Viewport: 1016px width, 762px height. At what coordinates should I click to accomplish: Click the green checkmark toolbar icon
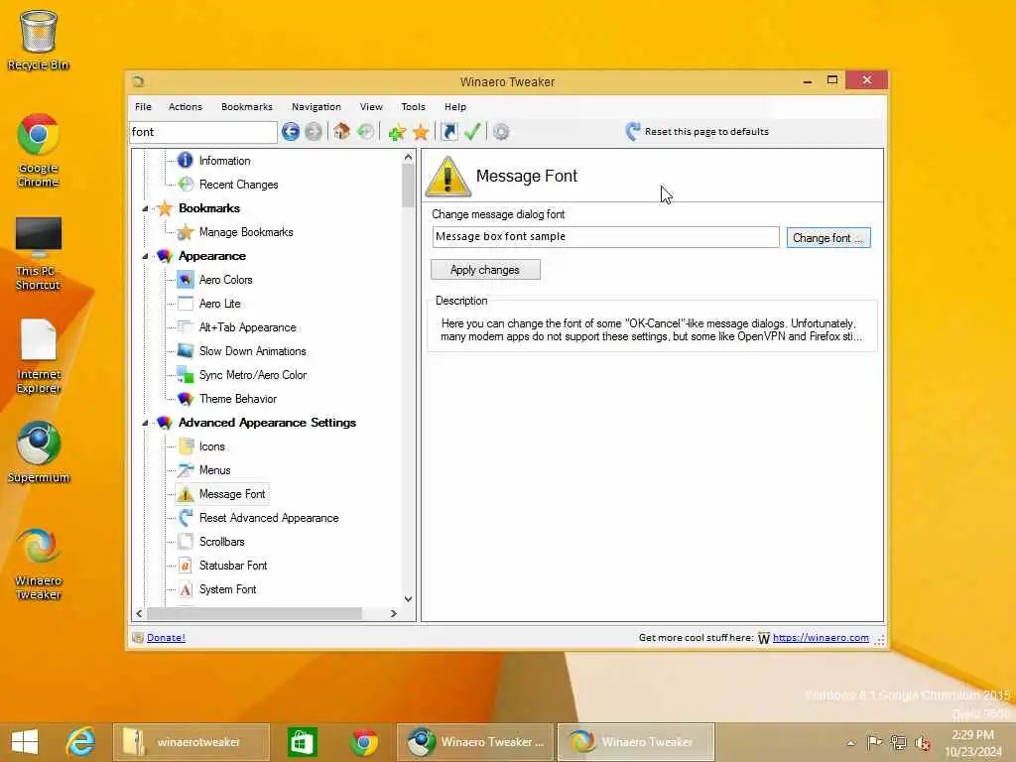tap(472, 132)
